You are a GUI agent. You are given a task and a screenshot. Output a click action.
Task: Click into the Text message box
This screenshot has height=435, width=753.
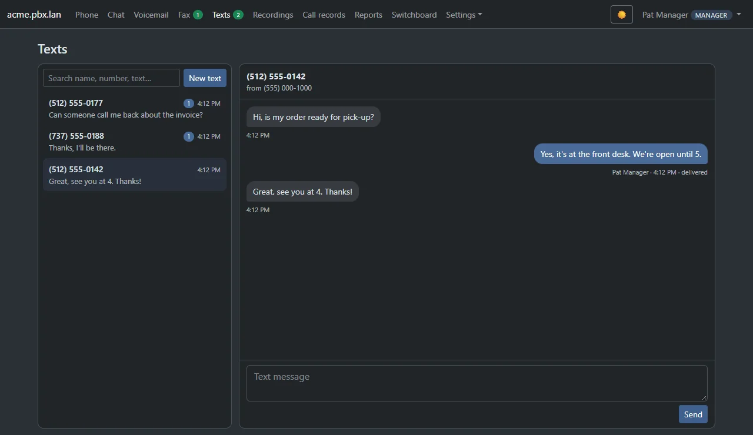pos(477,383)
